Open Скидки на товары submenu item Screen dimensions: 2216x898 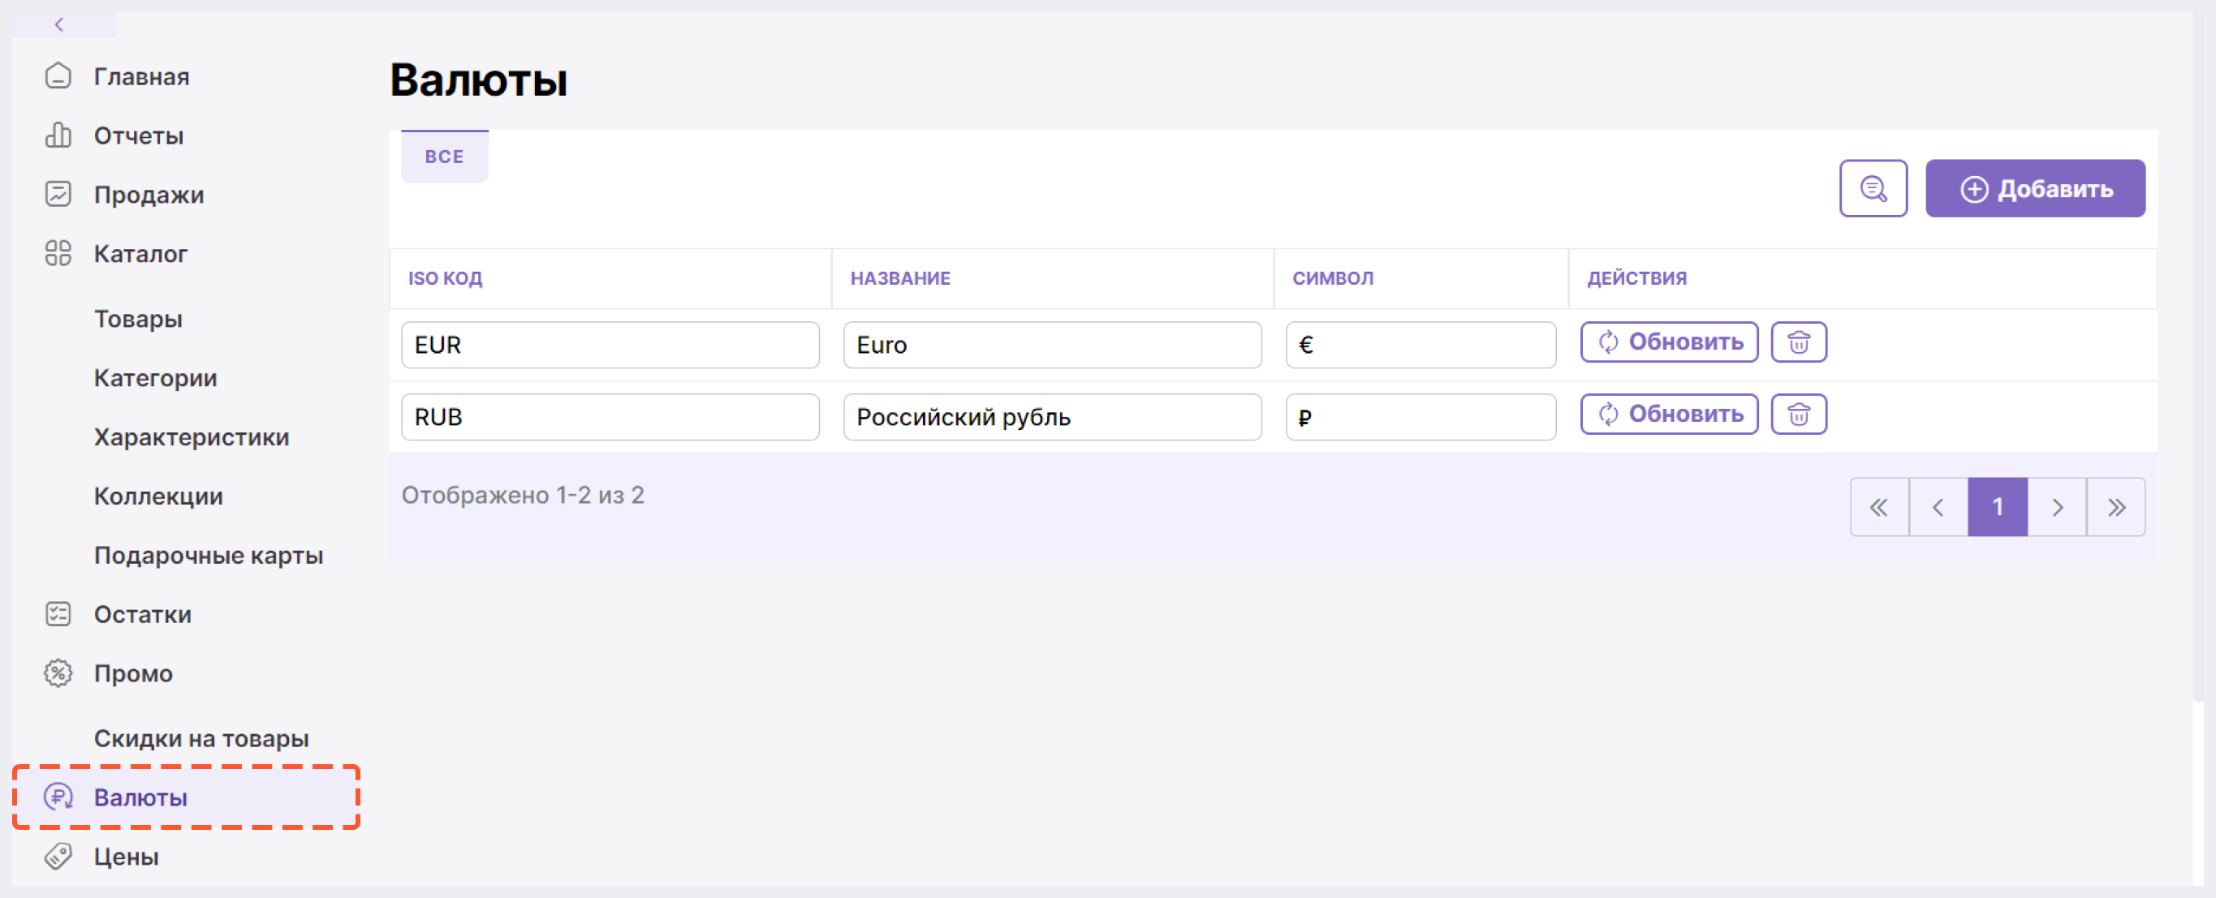point(201,738)
